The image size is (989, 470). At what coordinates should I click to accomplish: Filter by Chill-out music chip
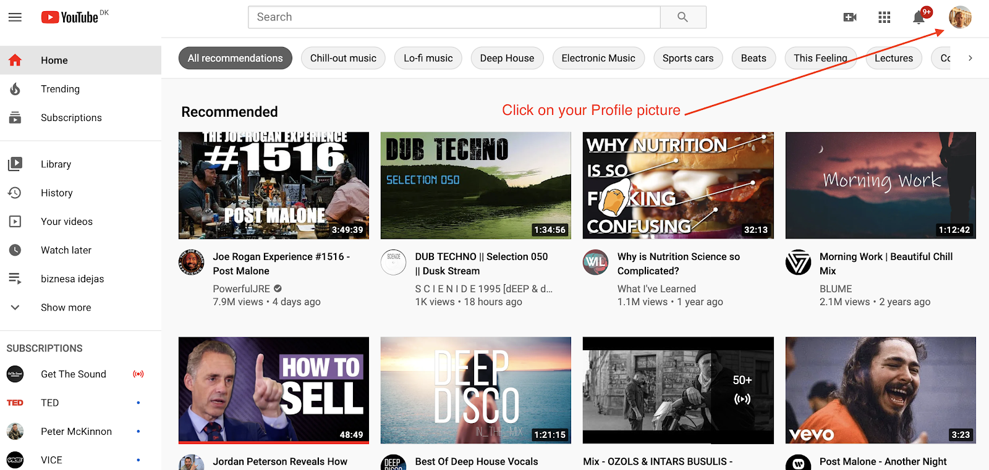[x=343, y=58]
